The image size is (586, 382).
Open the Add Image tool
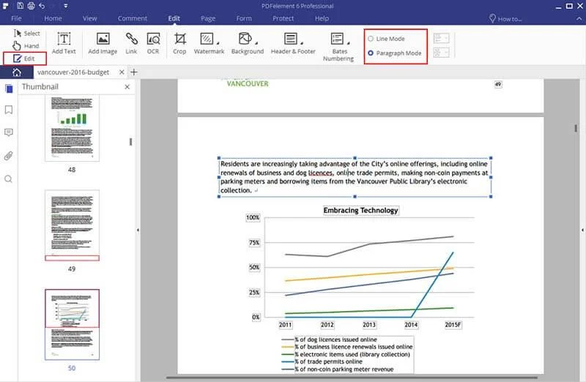(x=103, y=43)
